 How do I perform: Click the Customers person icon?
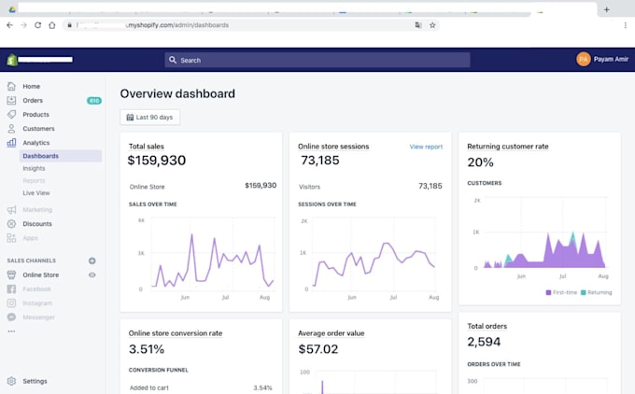coord(11,128)
